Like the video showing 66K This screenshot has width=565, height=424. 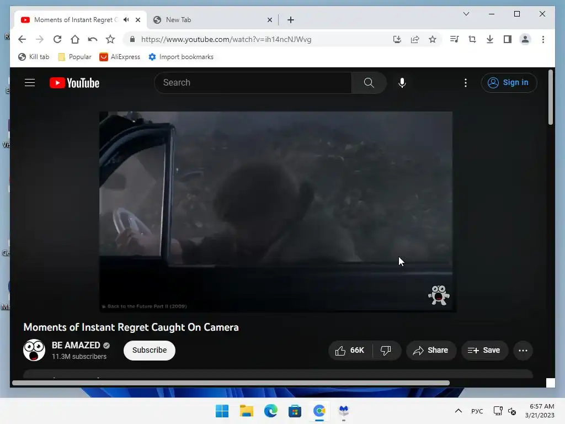pyautogui.click(x=350, y=351)
